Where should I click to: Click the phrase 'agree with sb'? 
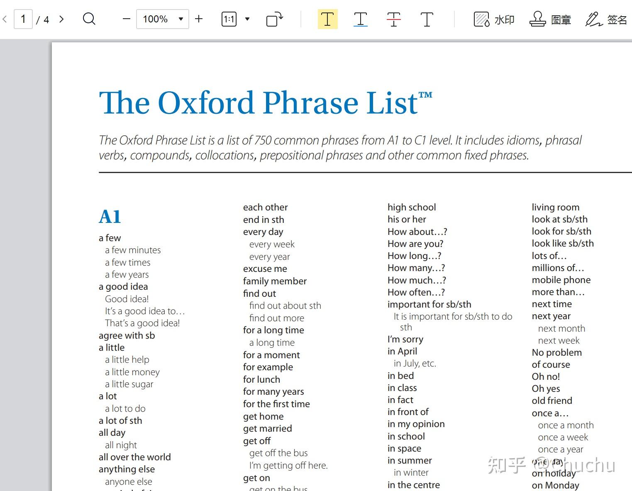click(x=127, y=336)
